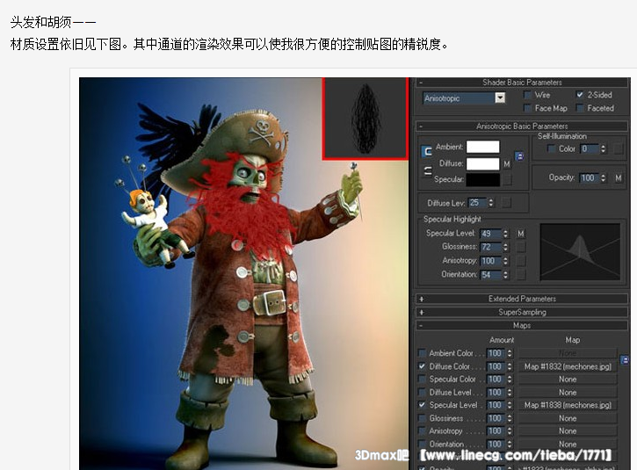Click the Diffuse Lev 25 value field
The height and width of the screenshot is (470, 637).
(478, 202)
